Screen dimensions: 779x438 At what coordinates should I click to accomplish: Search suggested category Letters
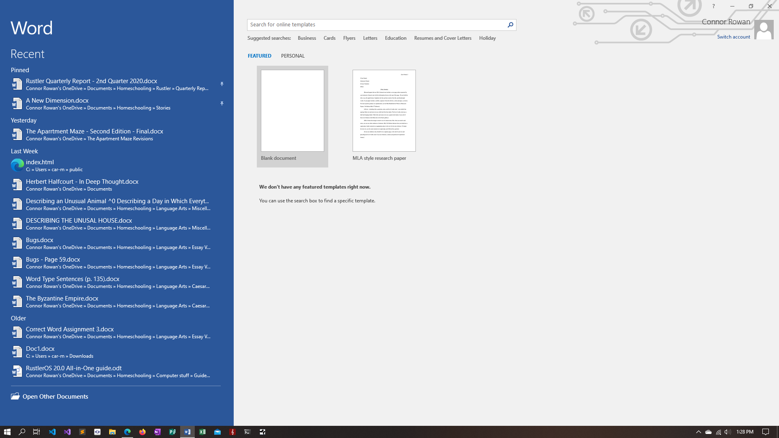(x=370, y=38)
